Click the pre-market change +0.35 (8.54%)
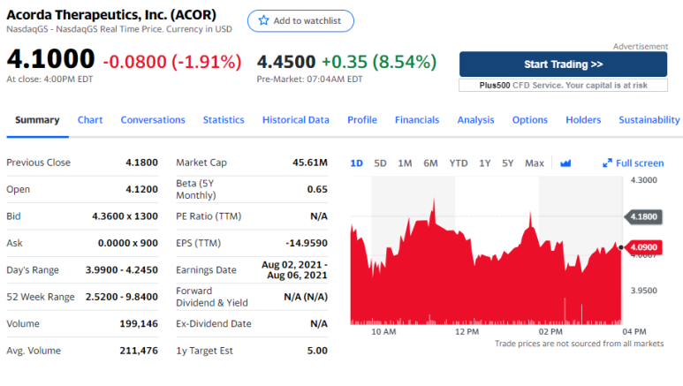 [379, 62]
